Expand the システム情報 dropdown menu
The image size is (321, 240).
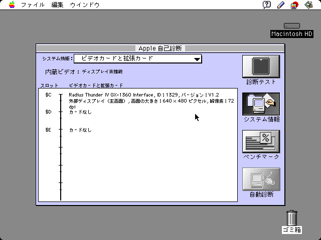click(137, 59)
